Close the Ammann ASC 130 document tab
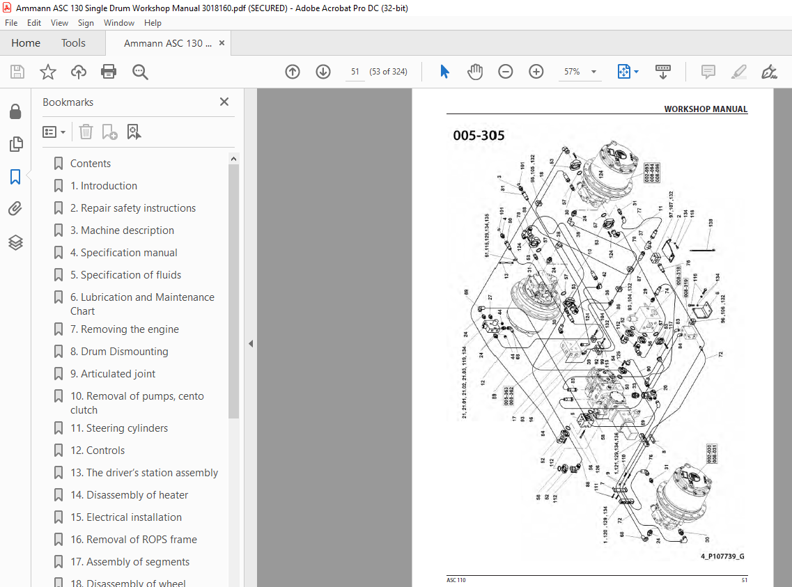 222,43
